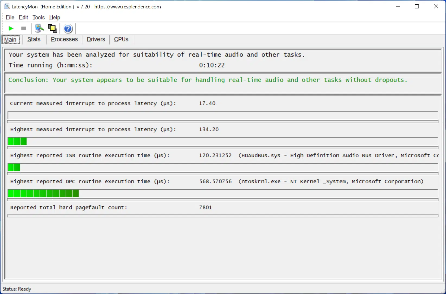
Task: Open the options icon with magnifier
Action: [x=39, y=28]
